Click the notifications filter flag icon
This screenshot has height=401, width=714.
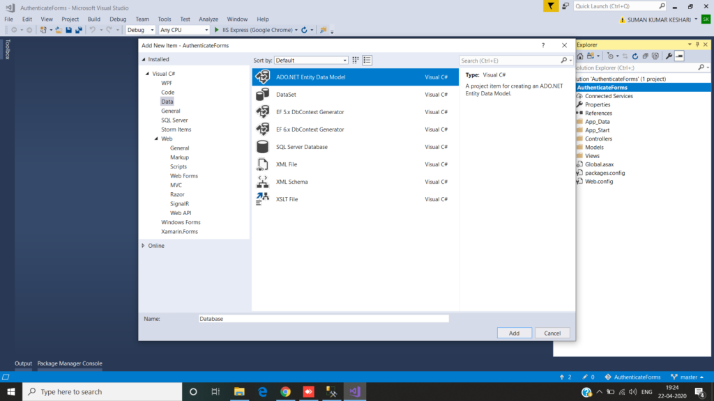pyautogui.click(x=551, y=6)
